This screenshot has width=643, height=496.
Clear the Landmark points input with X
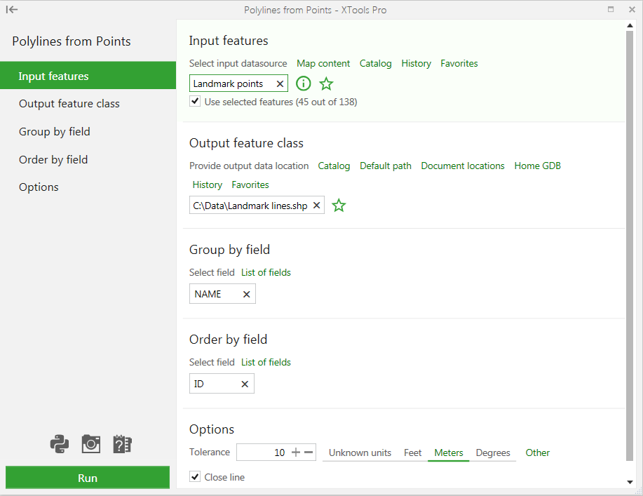280,83
